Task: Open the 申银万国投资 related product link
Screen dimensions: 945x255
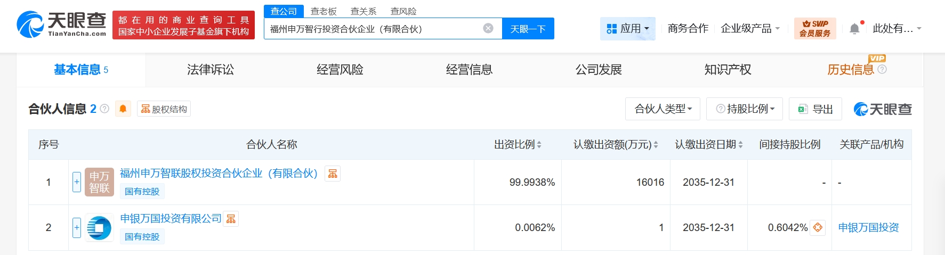Action: pos(868,227)
